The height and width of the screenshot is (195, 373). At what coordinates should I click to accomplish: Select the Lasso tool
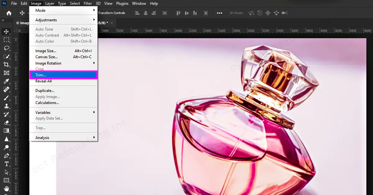[7, 48]
